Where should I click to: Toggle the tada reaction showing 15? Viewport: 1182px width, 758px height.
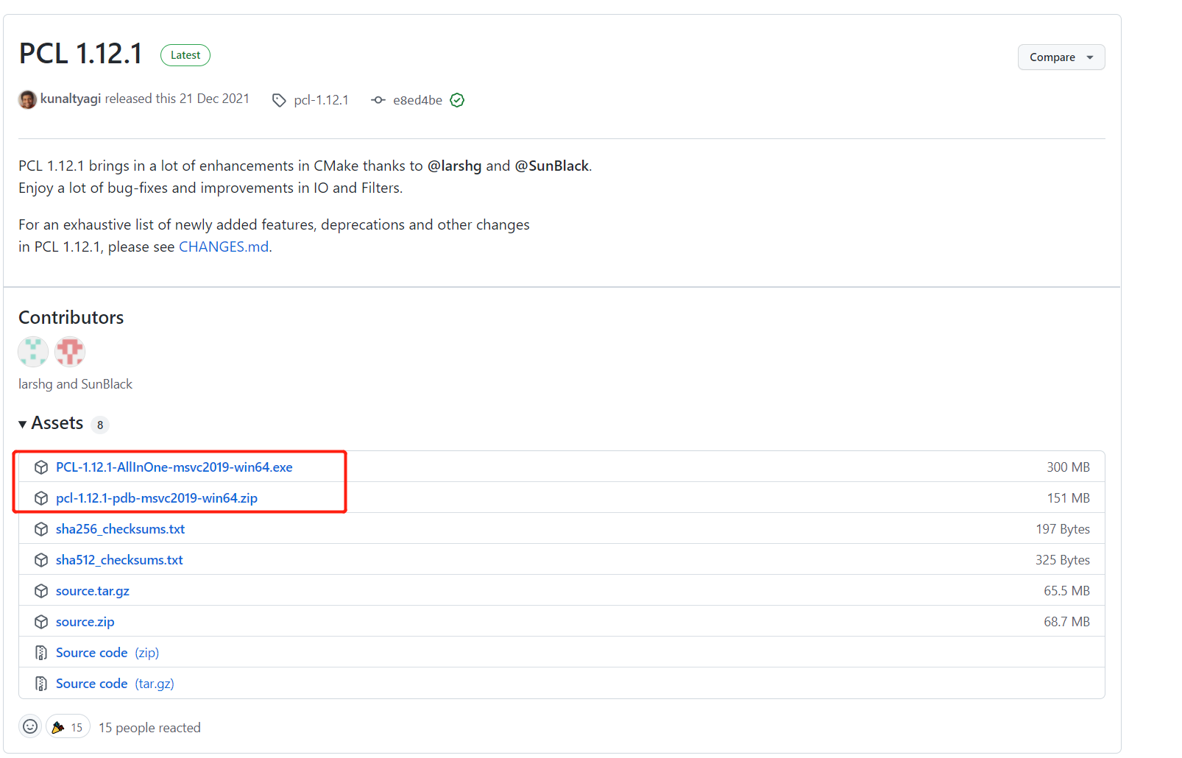[x=67, y=726]
